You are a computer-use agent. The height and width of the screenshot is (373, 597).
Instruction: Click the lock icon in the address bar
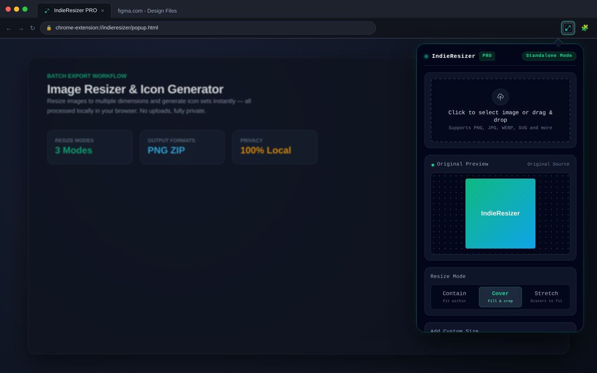[49, 28]
